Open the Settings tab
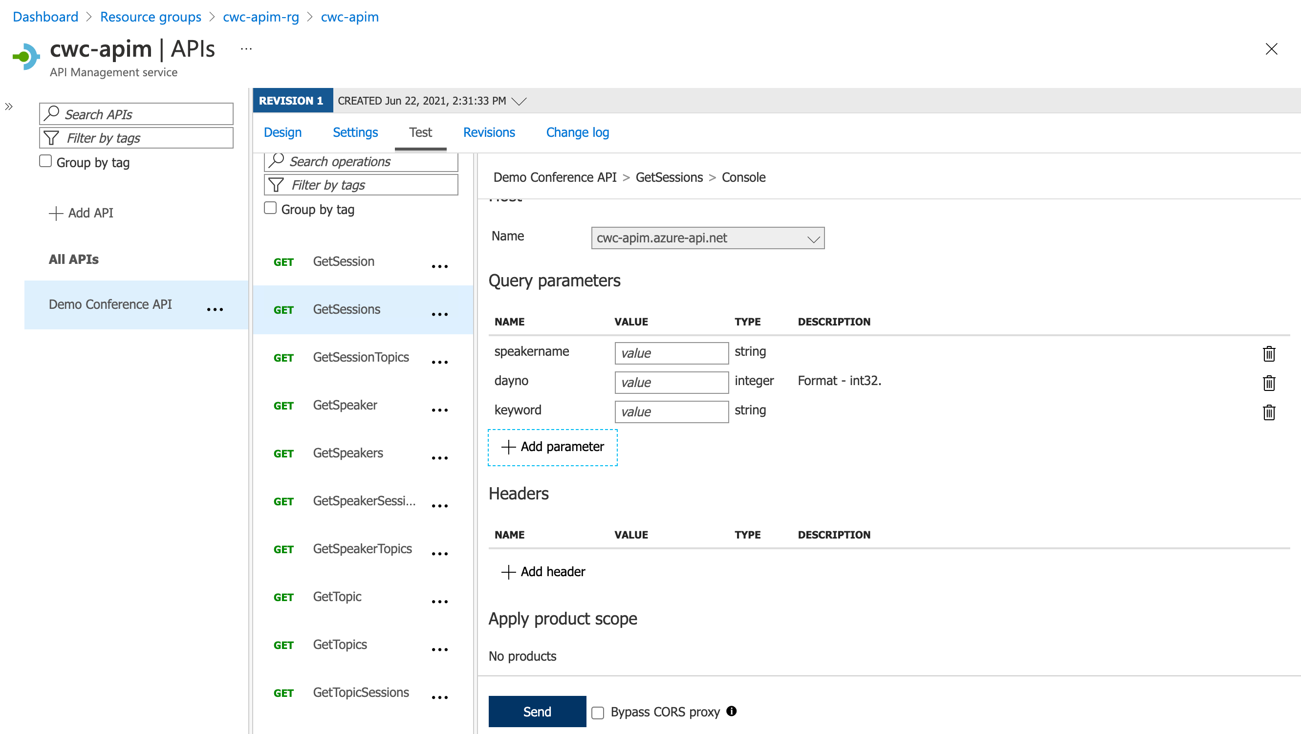1301x734 pixels. [355, 132]
